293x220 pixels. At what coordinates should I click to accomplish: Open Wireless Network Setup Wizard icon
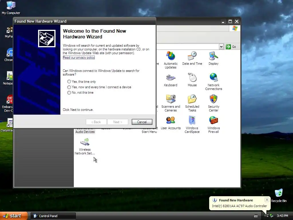[85, 146]
